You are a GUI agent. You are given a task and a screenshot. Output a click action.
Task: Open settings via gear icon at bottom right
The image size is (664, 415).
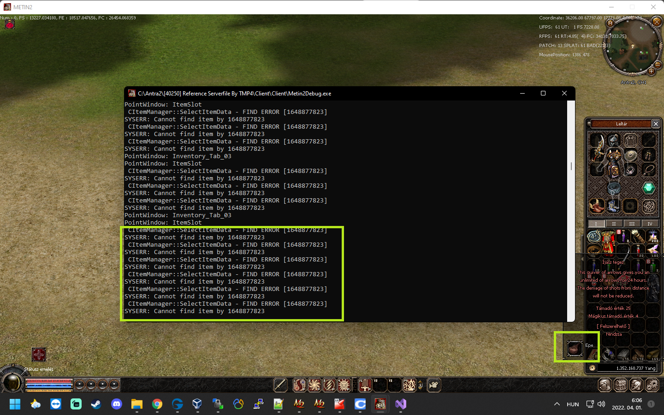click(652, 385)
